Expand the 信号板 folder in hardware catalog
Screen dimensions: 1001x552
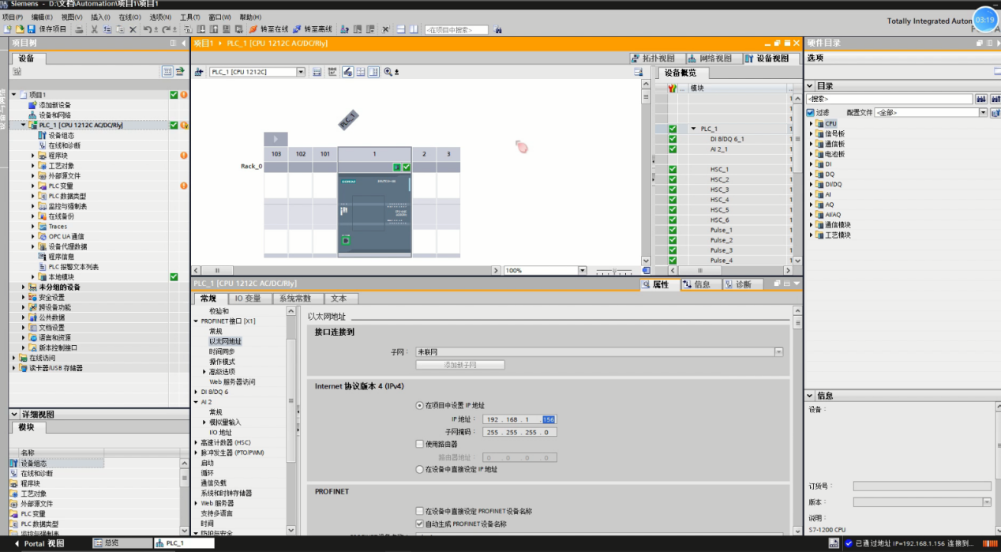(810, 133)
